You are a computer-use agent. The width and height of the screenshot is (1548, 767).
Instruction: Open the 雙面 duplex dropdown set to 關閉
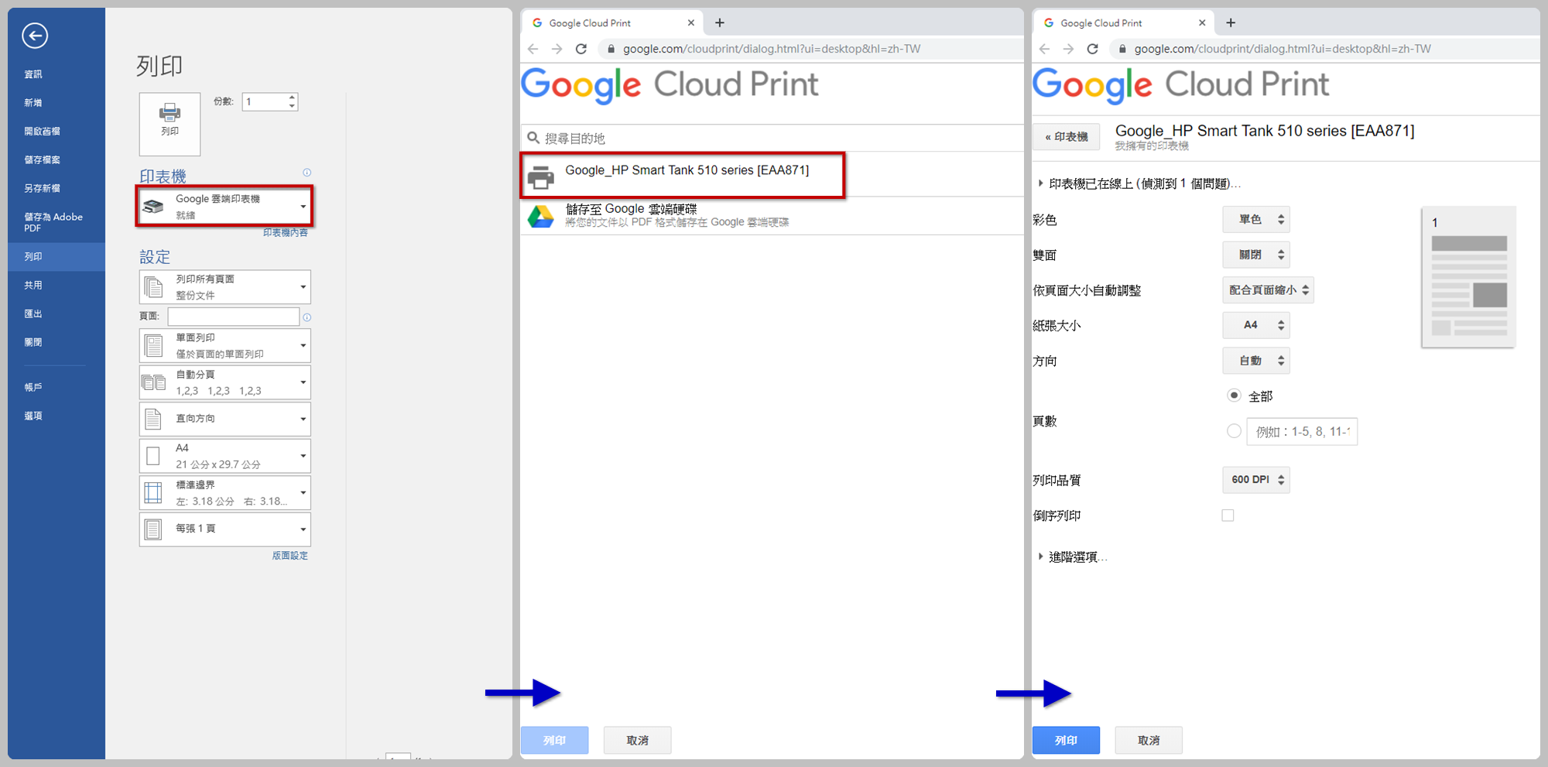(x=1256, y=255)
